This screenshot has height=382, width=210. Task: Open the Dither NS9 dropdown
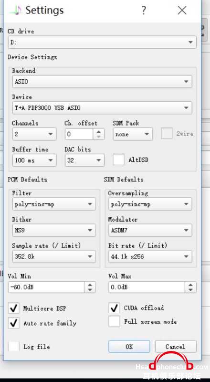54,230
